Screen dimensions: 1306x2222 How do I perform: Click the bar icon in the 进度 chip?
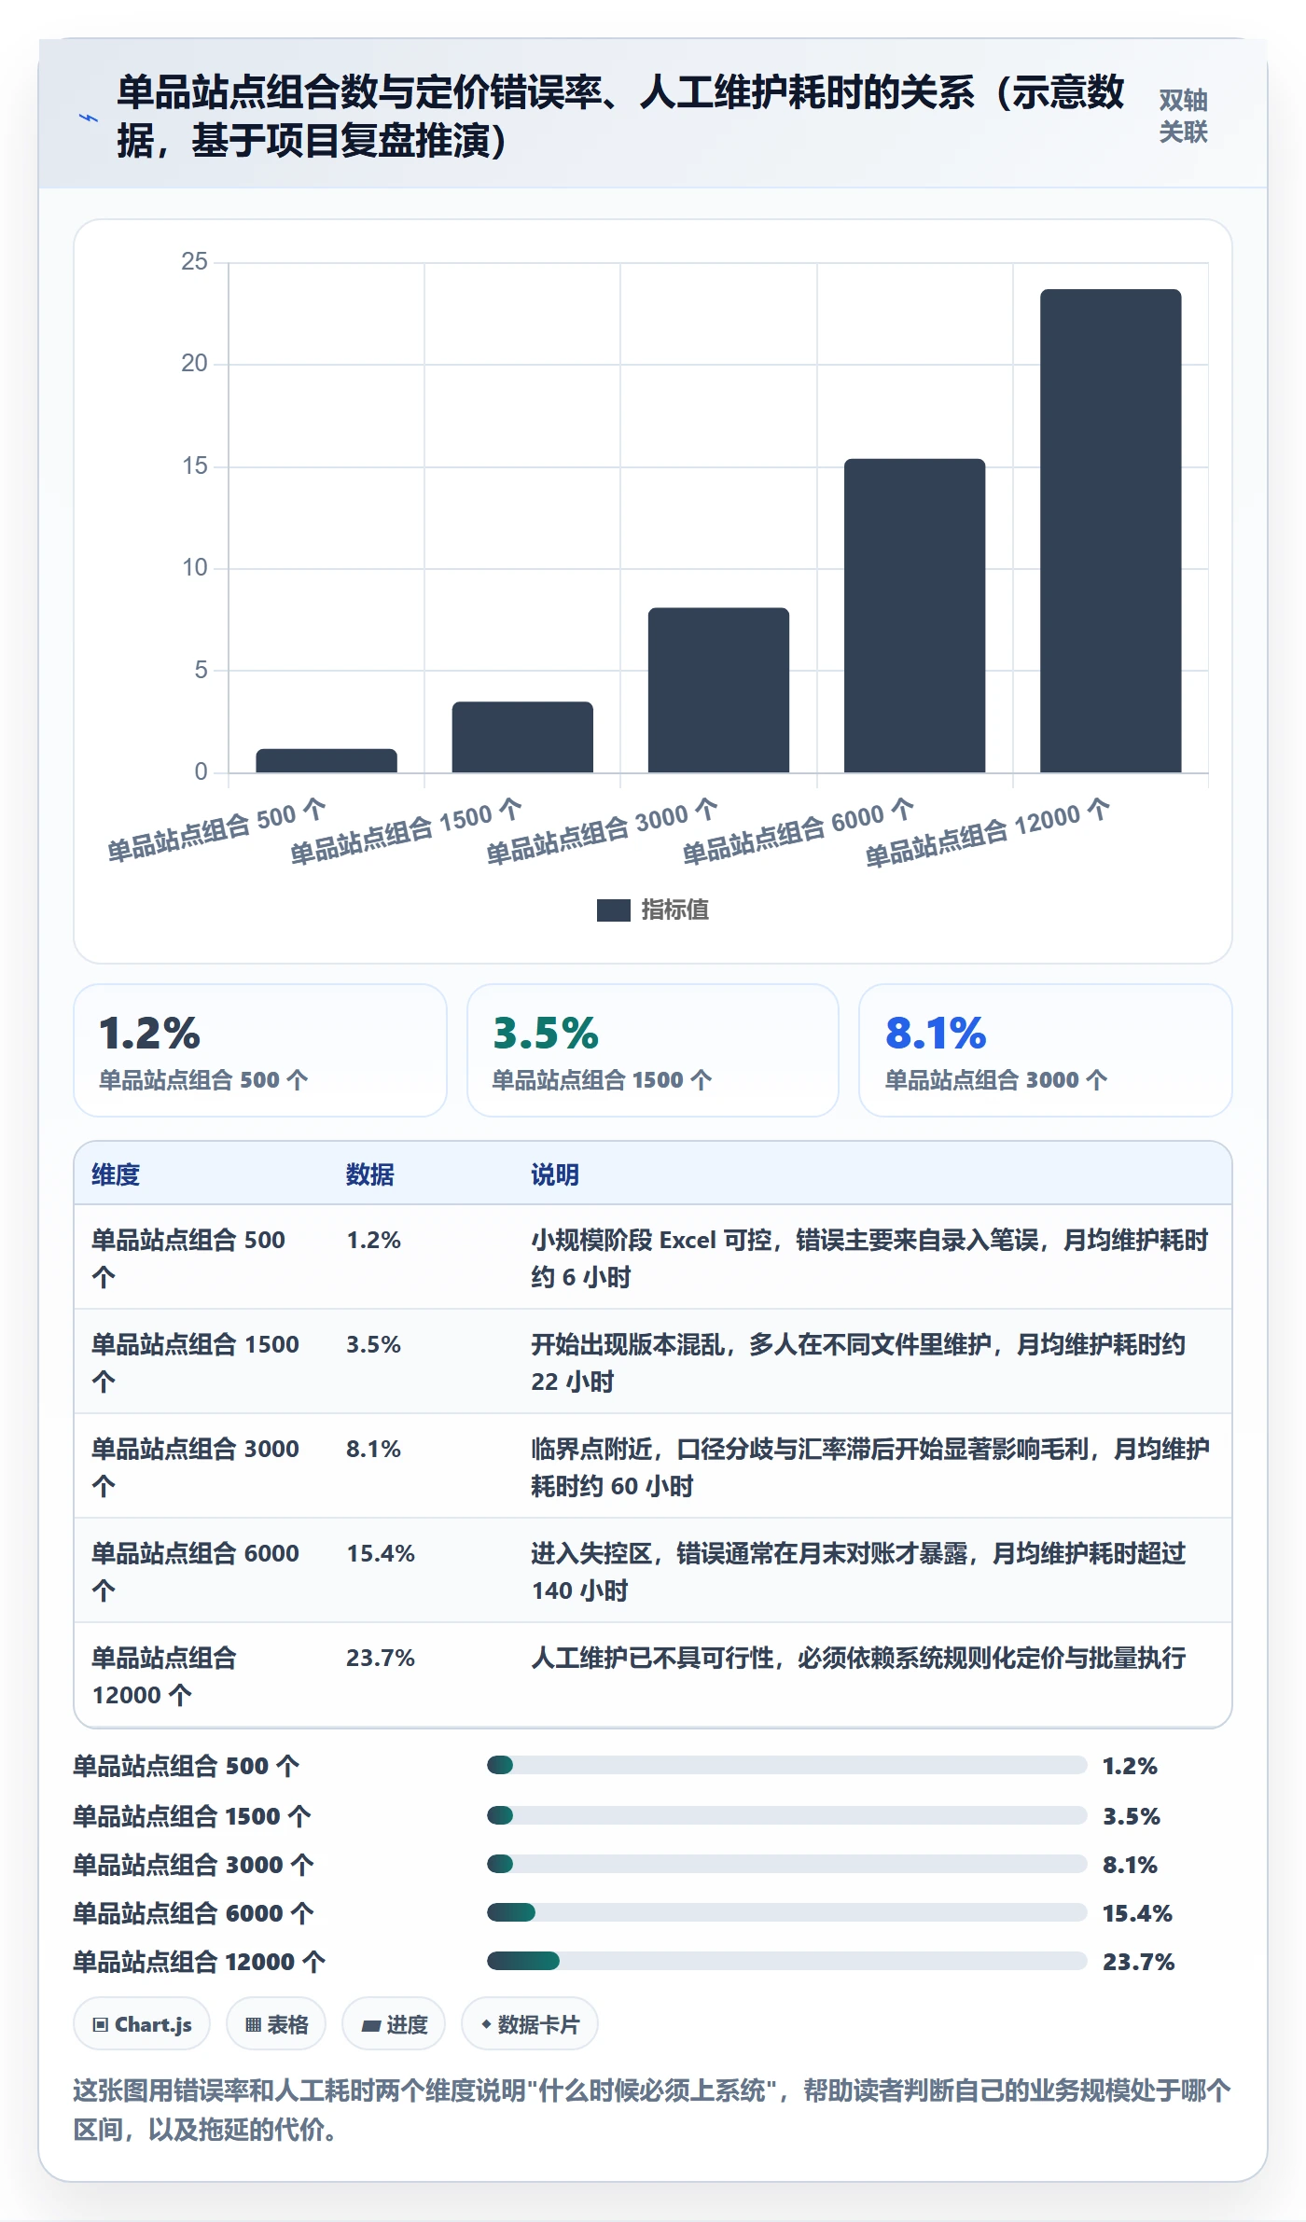[371, 2026]
